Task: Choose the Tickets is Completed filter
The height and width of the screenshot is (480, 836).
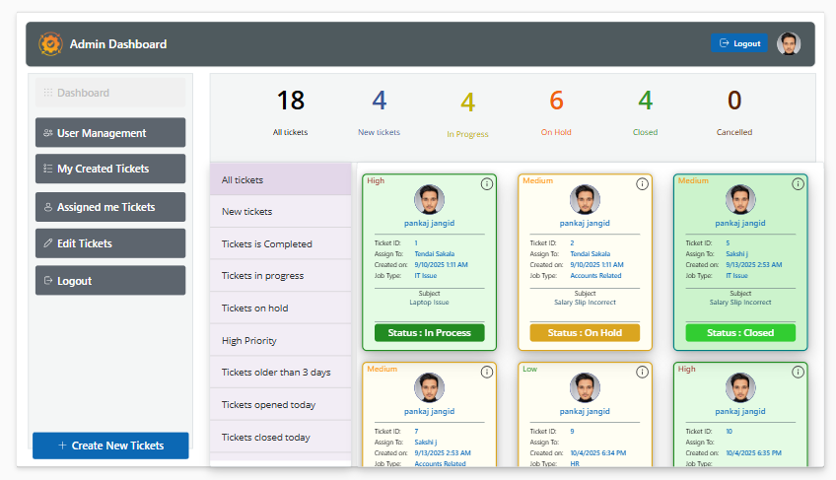Action: [280, 243]
